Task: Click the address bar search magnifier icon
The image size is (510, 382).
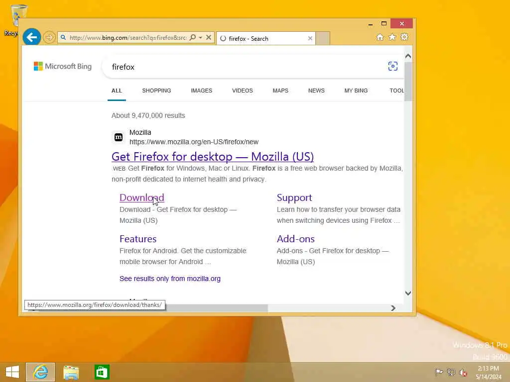Action: pyautogui.click(x=193, y=37)
